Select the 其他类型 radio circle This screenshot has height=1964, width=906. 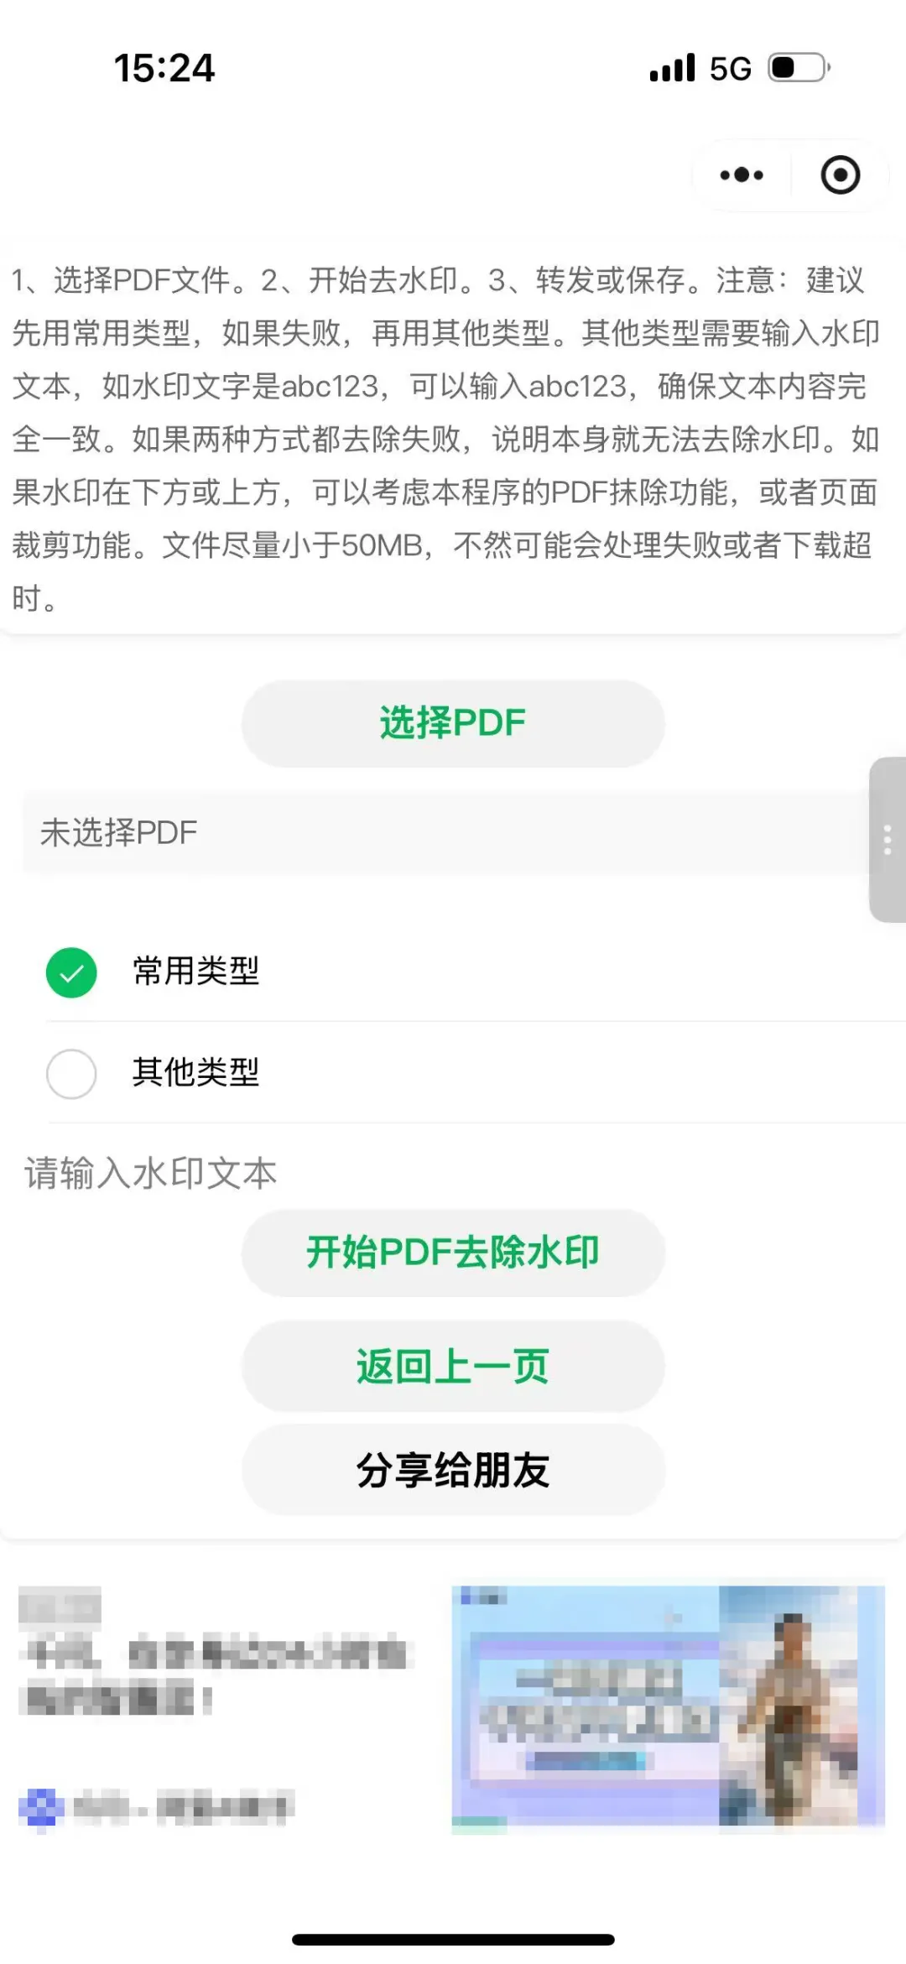(71, 1073)
